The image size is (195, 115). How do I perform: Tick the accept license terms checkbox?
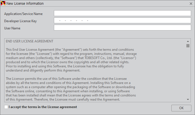pos(6,107)
